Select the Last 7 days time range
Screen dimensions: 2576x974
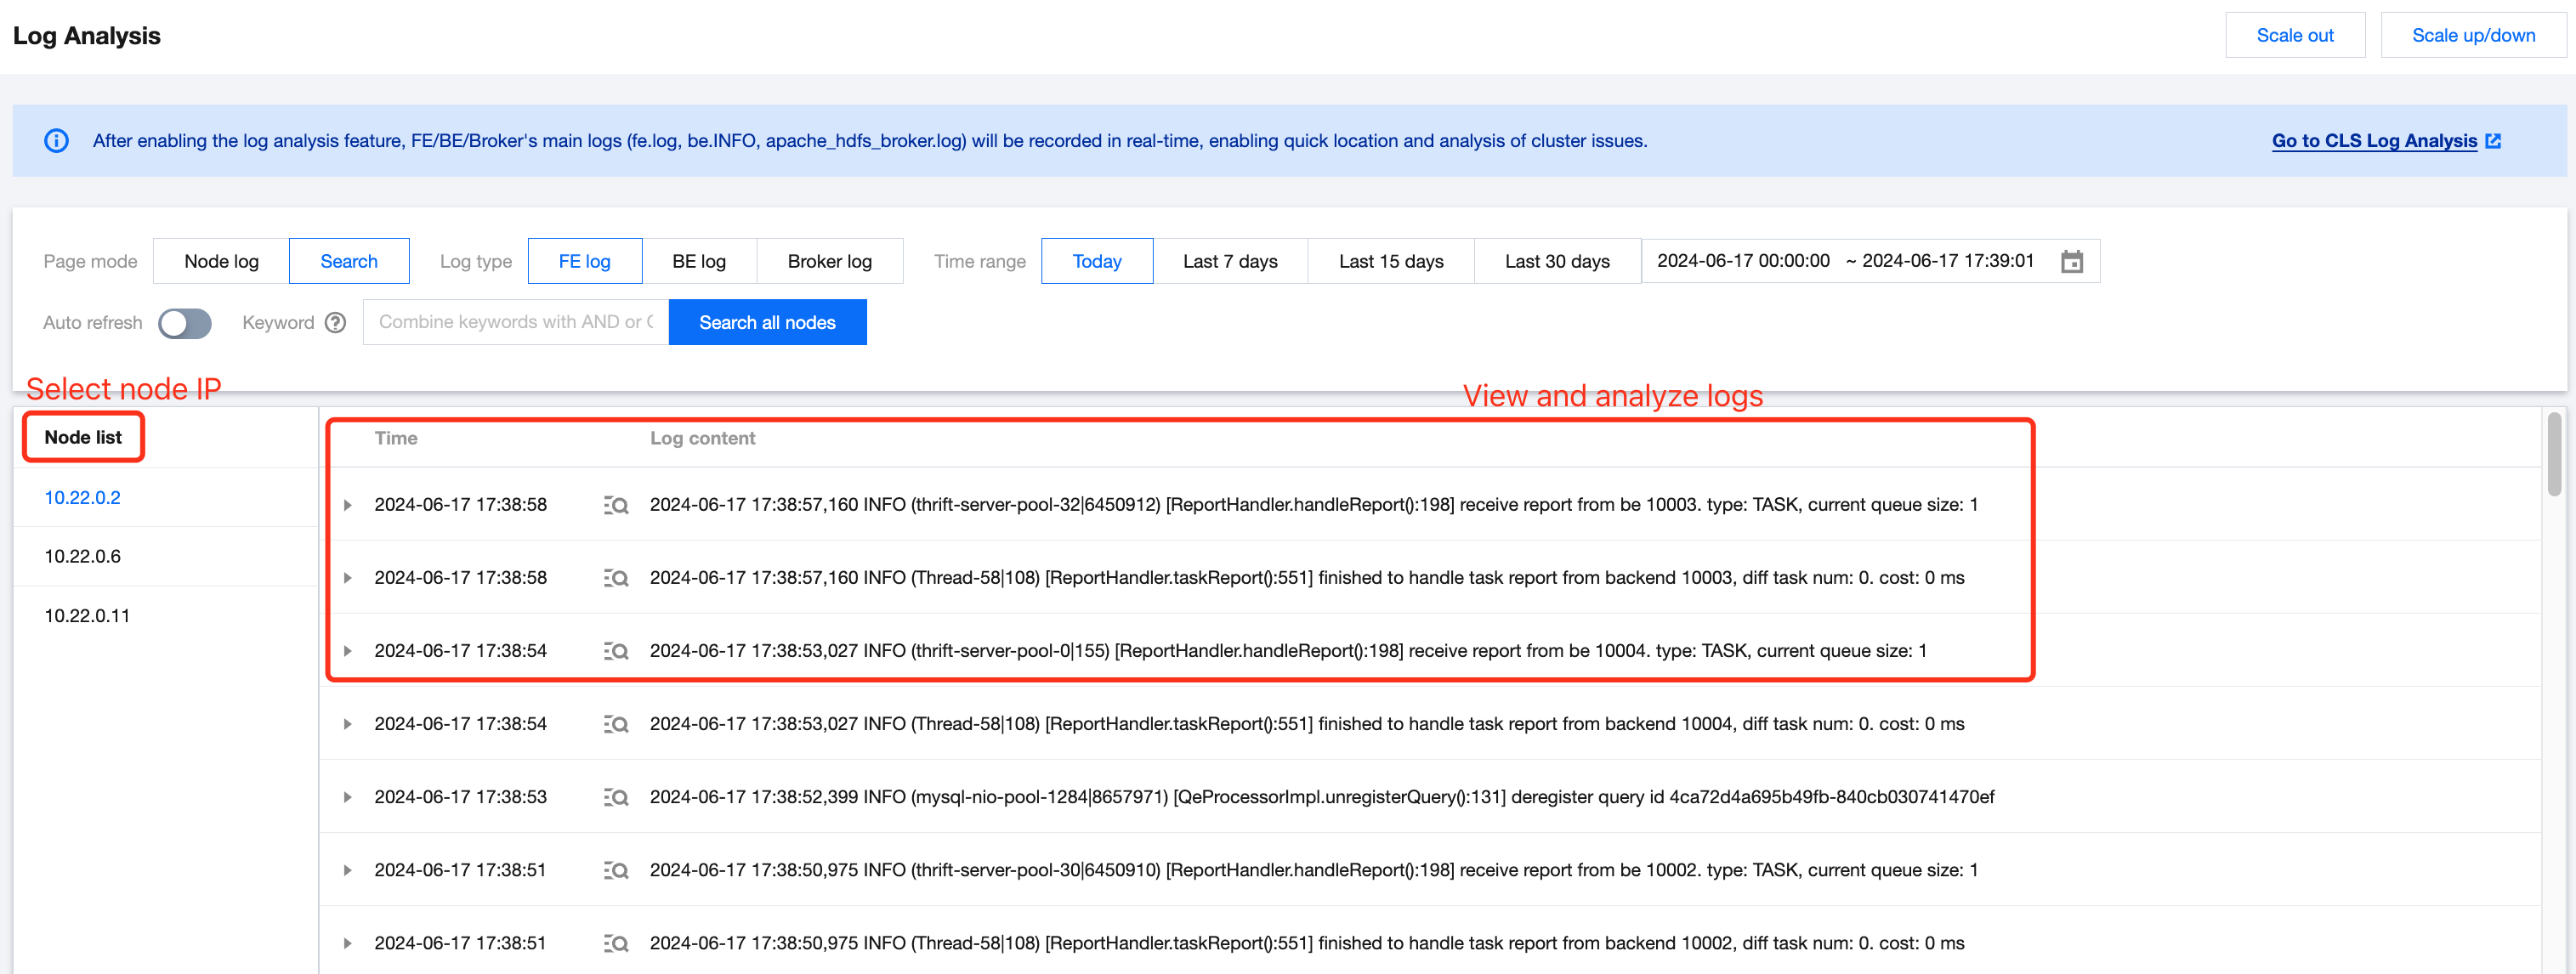click(x=1229, y=261)
